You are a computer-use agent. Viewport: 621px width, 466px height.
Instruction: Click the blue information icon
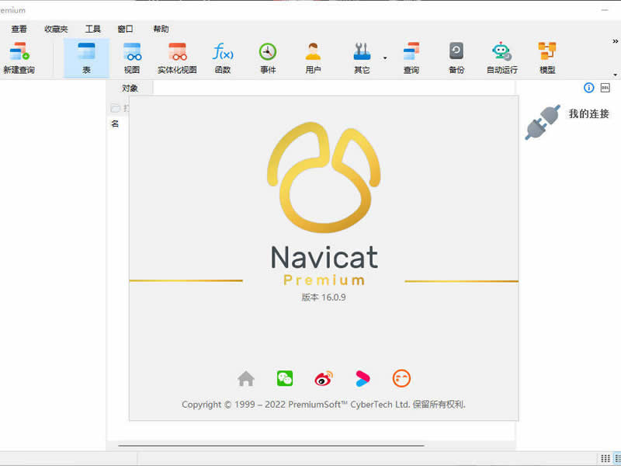pos(589,88)
